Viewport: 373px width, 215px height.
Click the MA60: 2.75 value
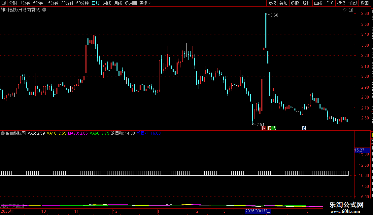(99, 133)
